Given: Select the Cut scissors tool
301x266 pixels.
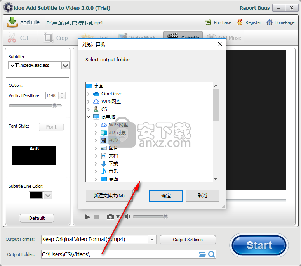Looking at the screenshot, I should (x=12, y=38).
